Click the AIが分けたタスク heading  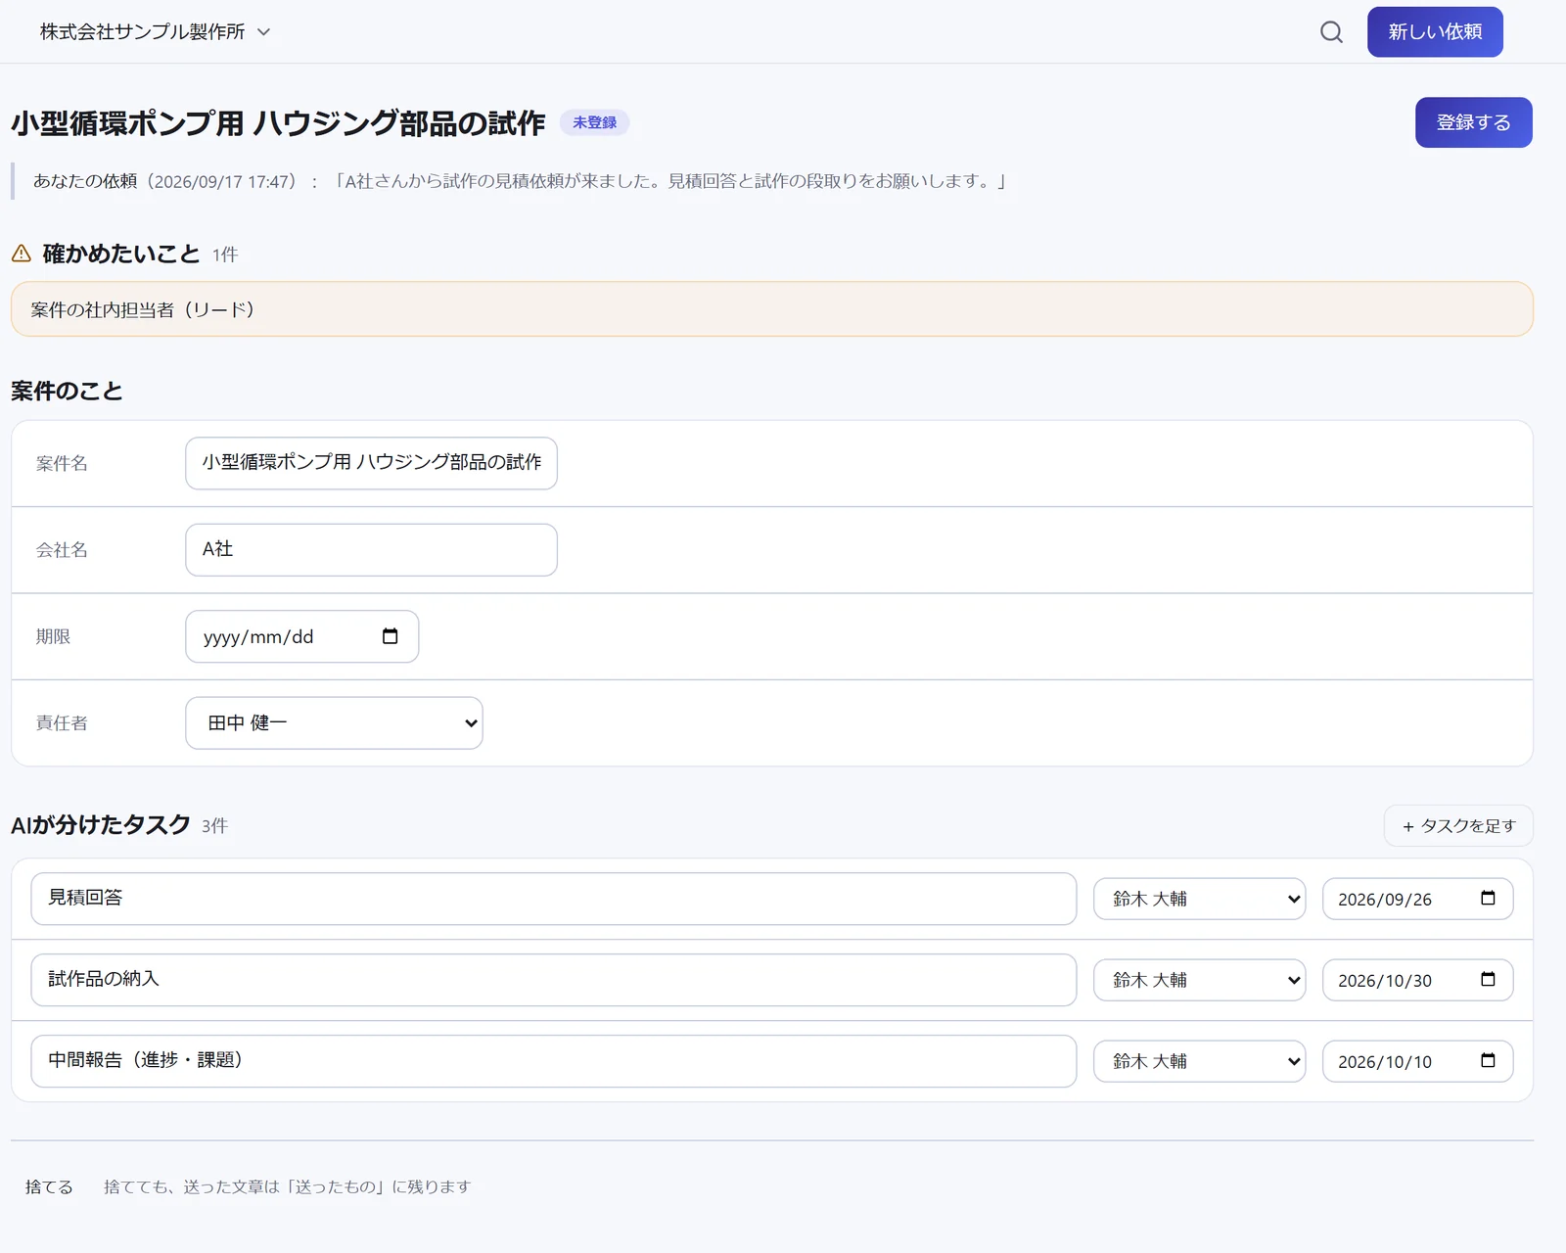[x=100, y=825]
